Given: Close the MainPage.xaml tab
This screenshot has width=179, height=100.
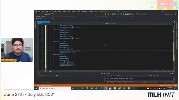Looking at the screenshot, I should coord(49,22).
